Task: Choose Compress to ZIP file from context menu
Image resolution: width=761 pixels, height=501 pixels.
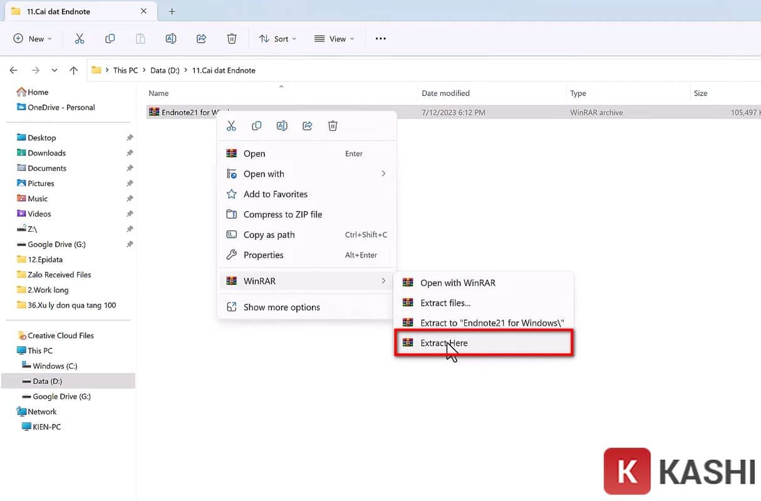Action: (x=281, y=214)
